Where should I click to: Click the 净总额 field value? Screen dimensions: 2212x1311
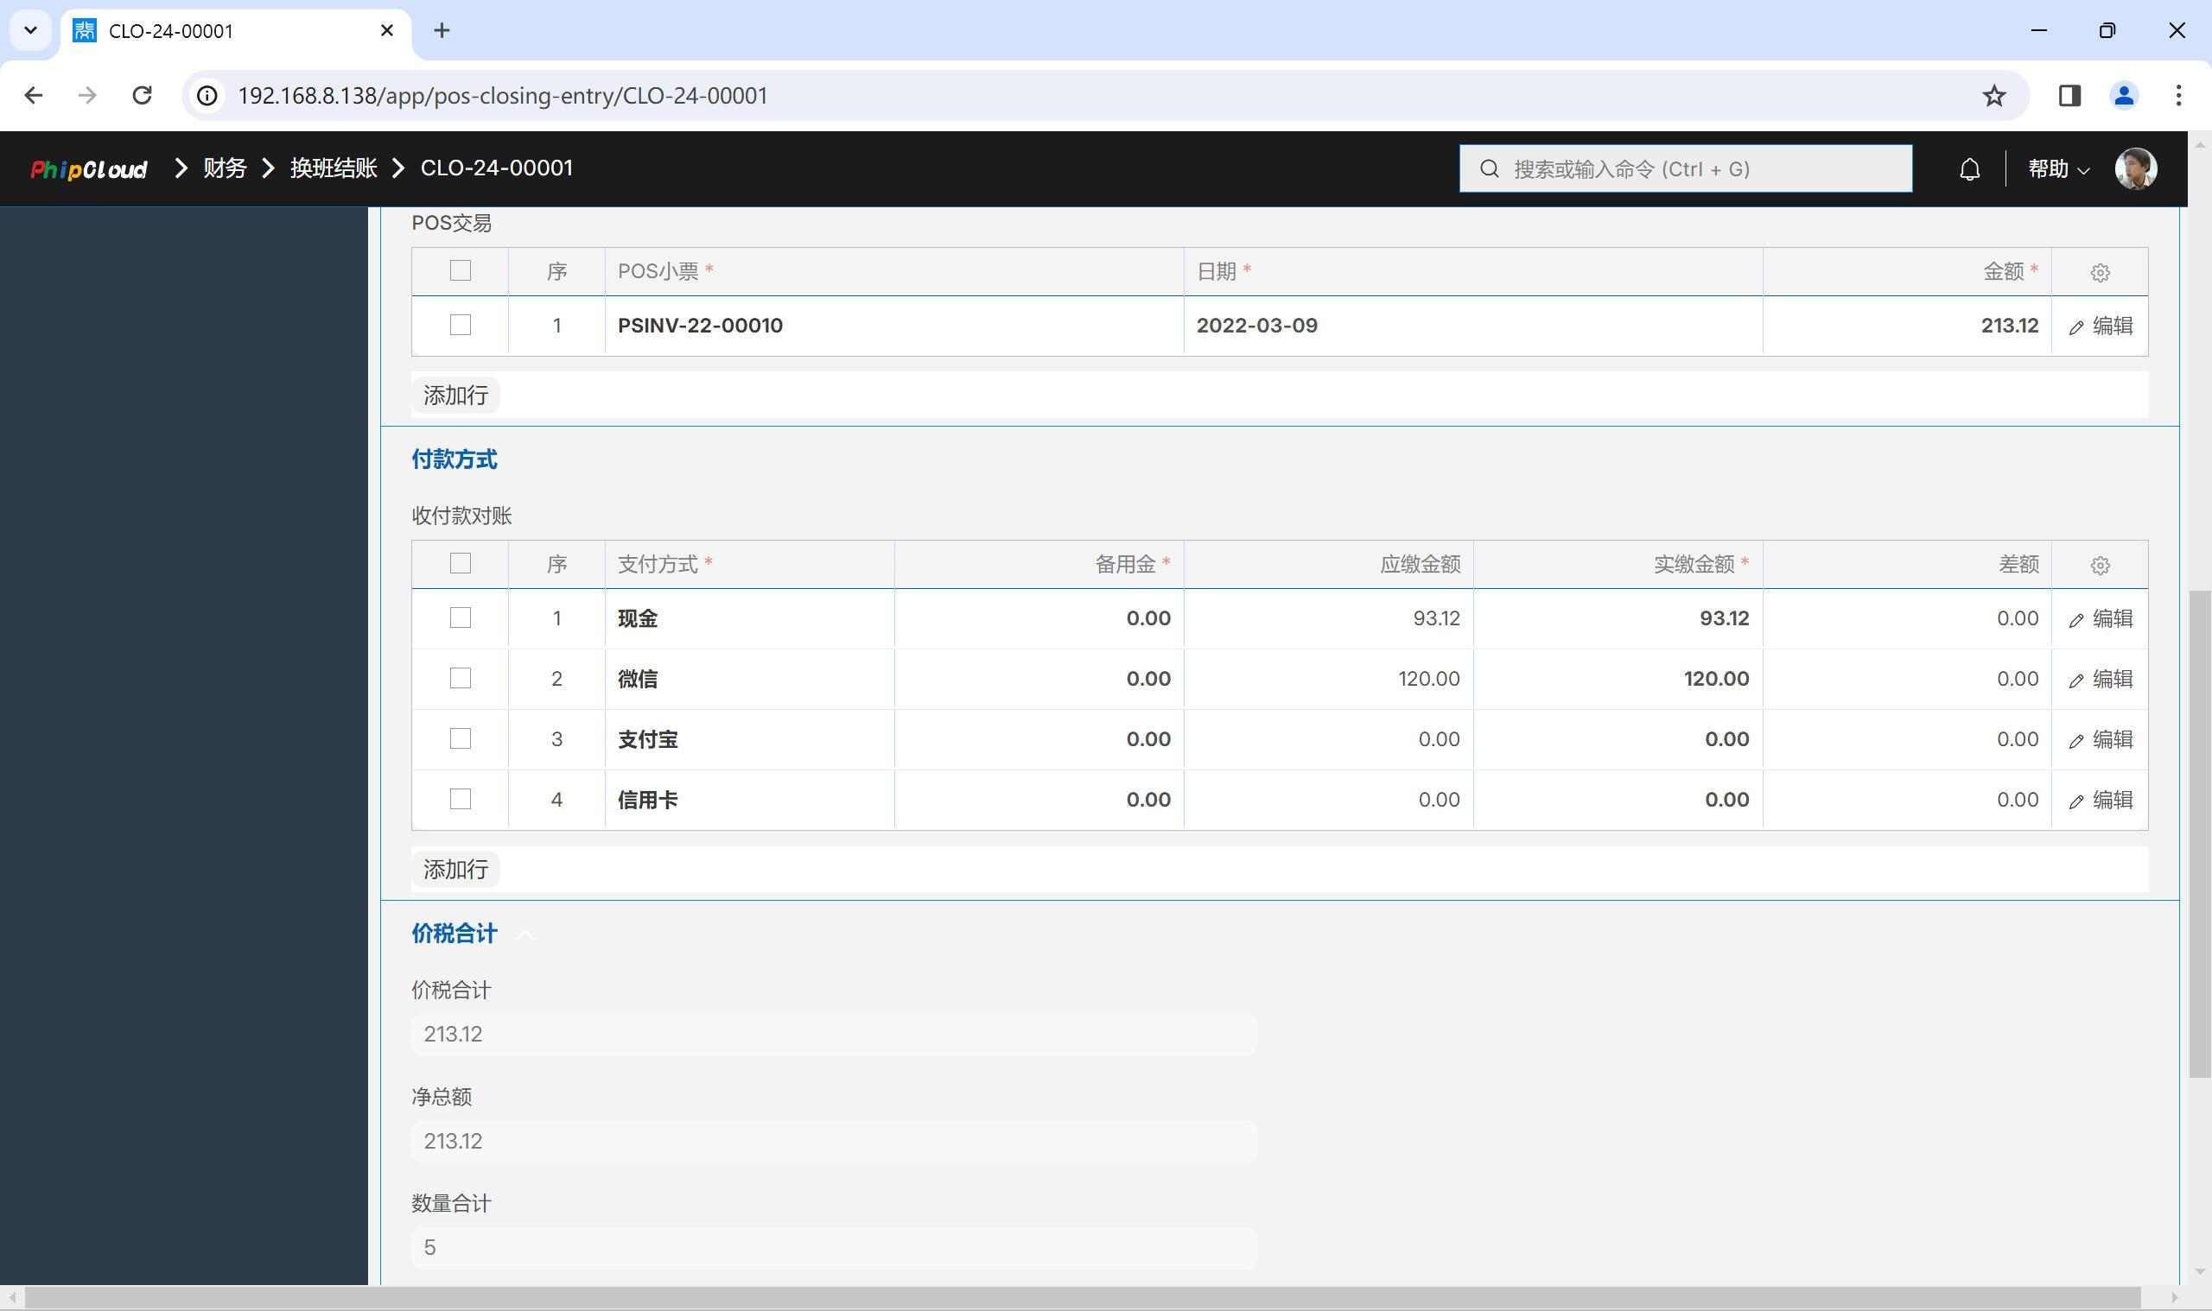click(x=833, y=1142)
